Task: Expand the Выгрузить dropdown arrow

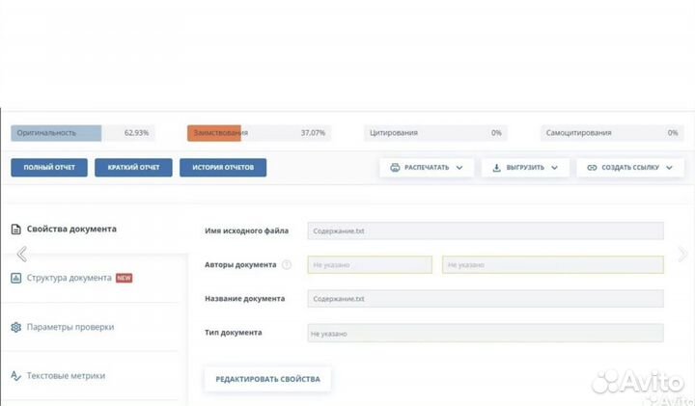Action: (x=554, y=168)
